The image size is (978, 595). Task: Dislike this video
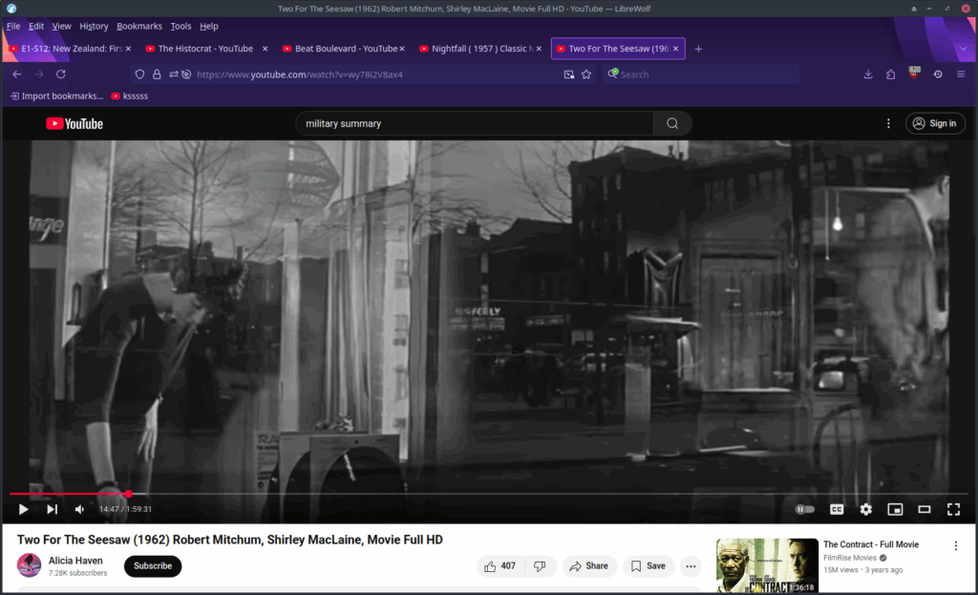point(541,565)
